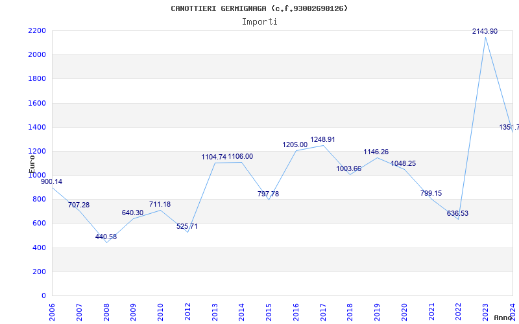This screenshot has width=519, height=324.
Task: Click x-axis year 2014
Action: point(241,312)
